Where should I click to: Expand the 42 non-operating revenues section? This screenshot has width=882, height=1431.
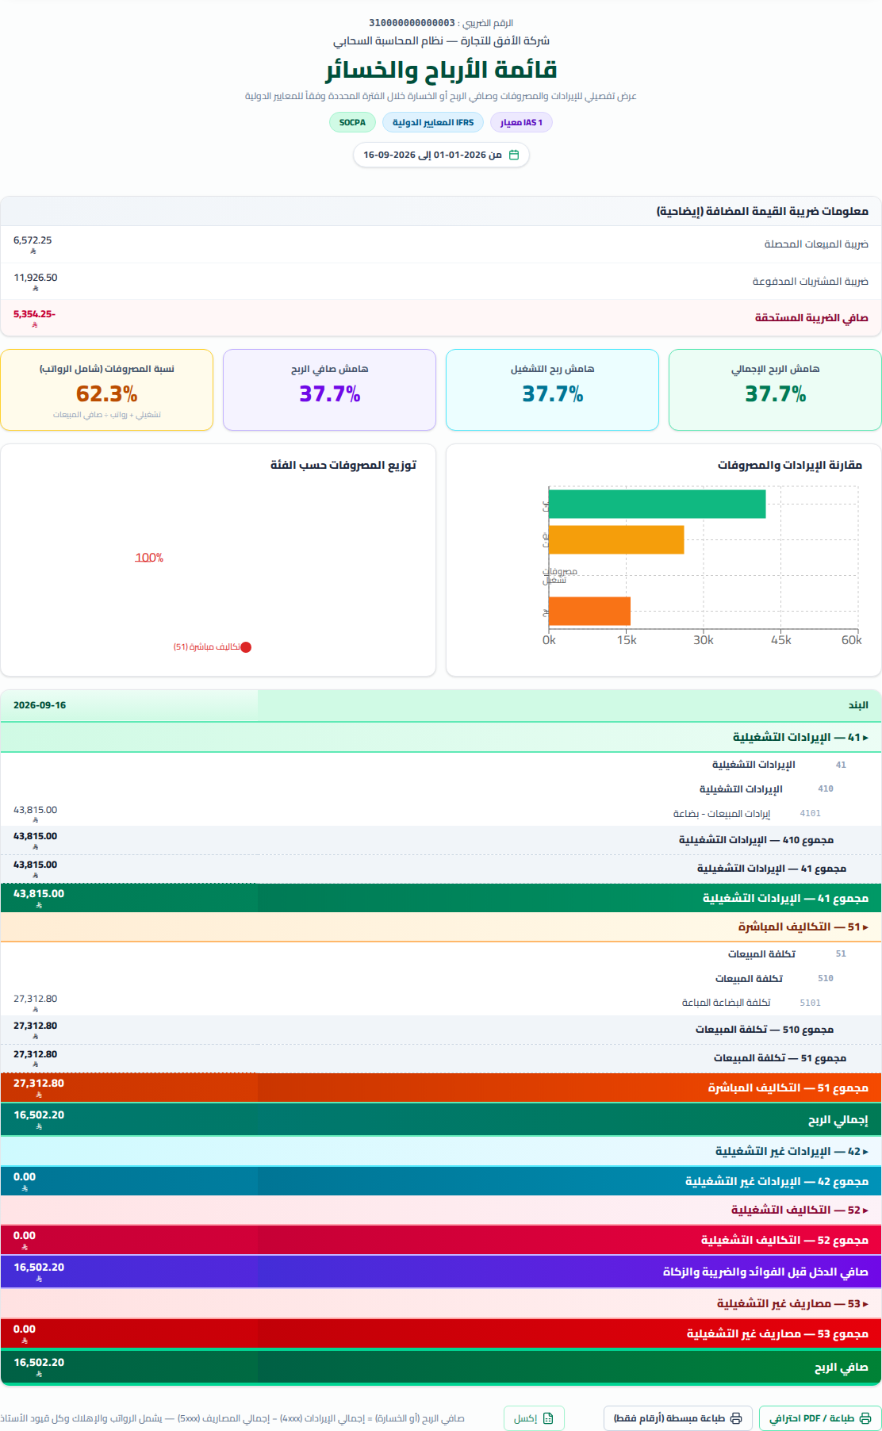tap(441, 1151)
